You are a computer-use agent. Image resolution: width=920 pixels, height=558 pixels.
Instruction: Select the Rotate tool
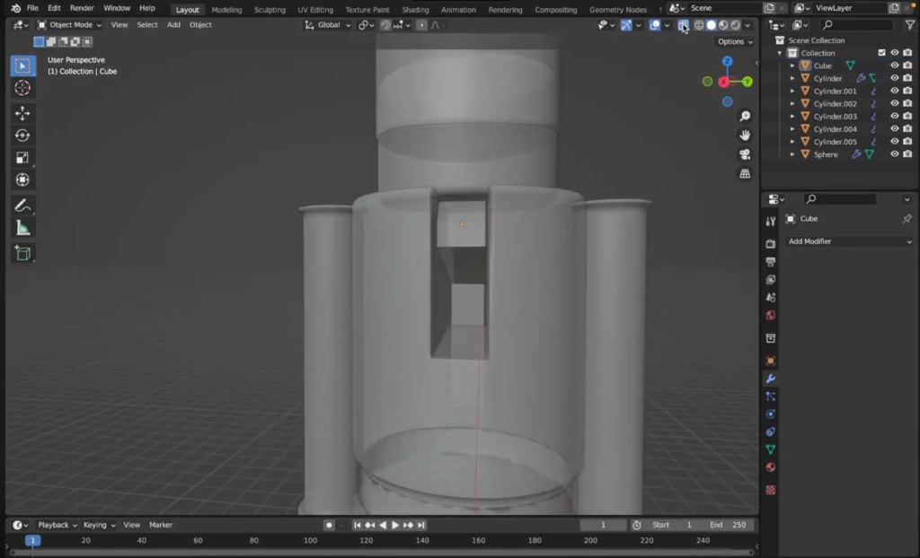(22, 135)
